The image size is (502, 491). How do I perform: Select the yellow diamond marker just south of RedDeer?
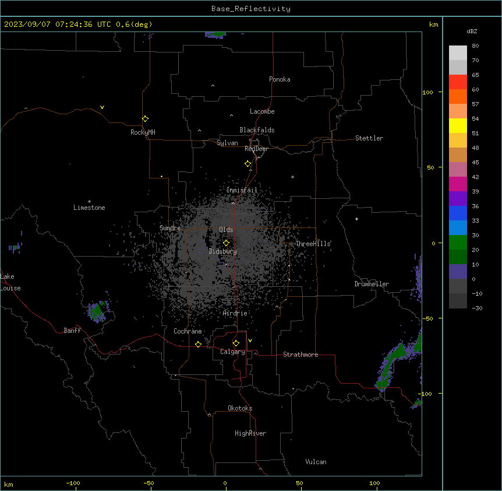click(x=248, y=164)
